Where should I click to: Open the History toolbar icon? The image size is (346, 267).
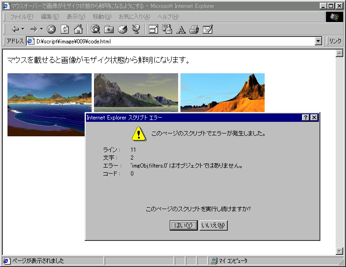123,29
